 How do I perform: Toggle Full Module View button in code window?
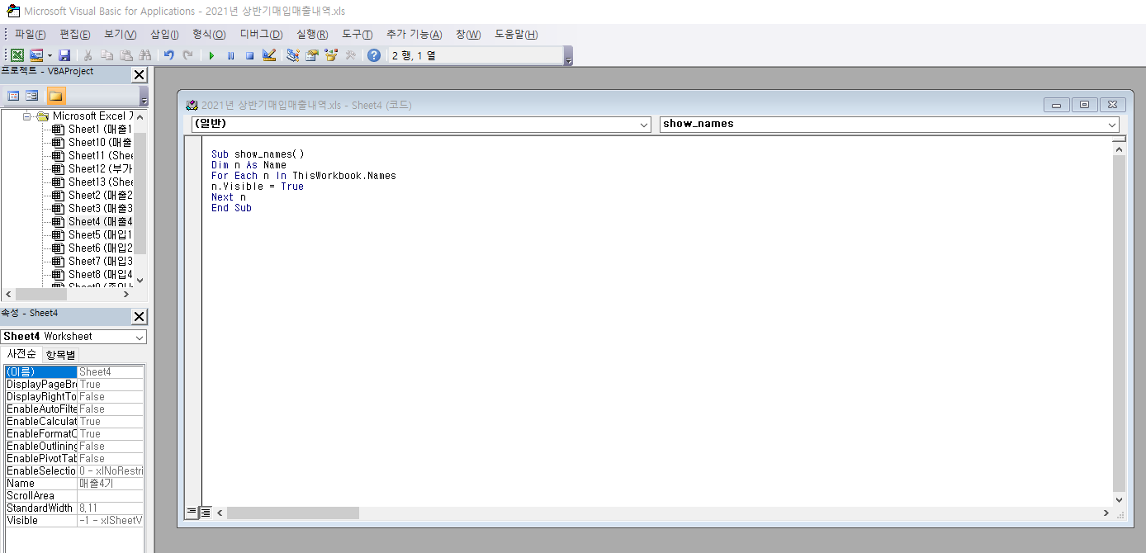(x=206, y=513)
